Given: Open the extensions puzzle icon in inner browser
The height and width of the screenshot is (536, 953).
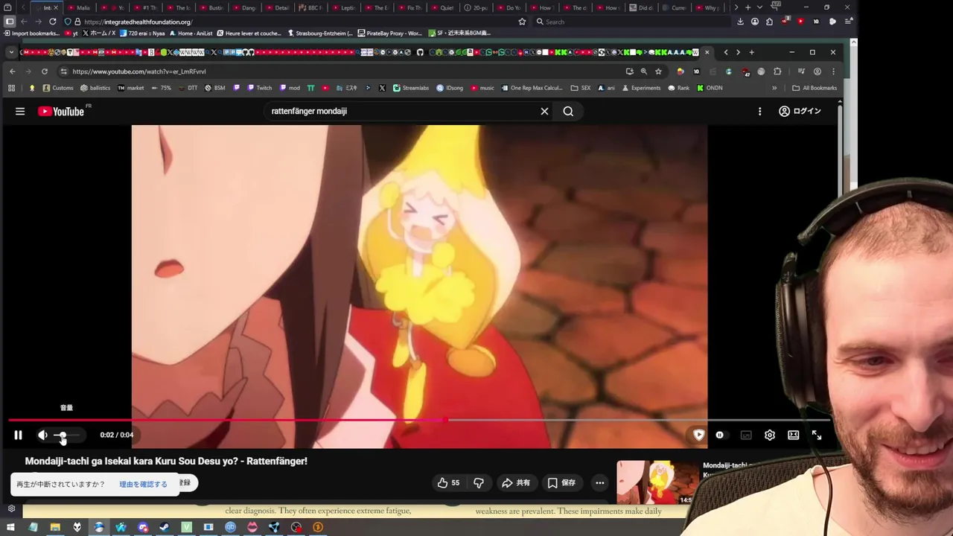Looking at the screenshot, I should coord(777,71).
